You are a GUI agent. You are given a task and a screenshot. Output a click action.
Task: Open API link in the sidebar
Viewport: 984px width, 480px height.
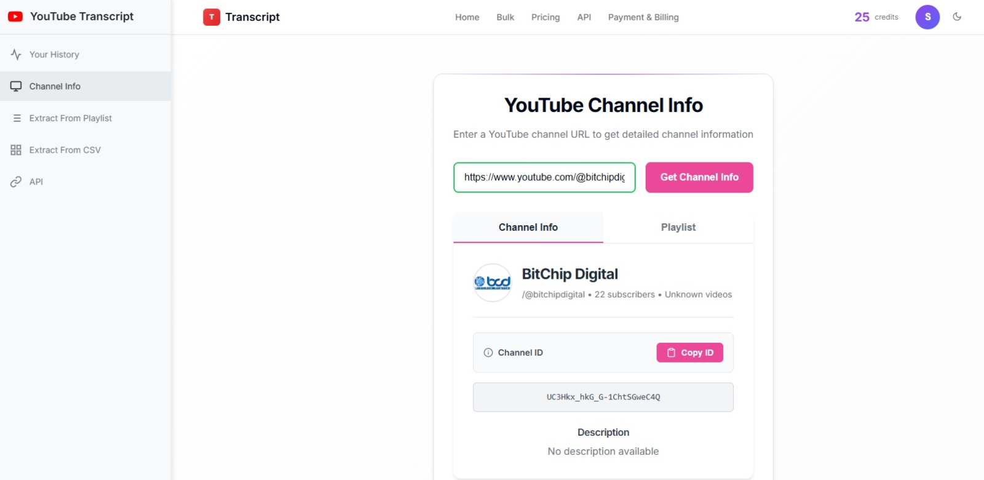(36, 182)
